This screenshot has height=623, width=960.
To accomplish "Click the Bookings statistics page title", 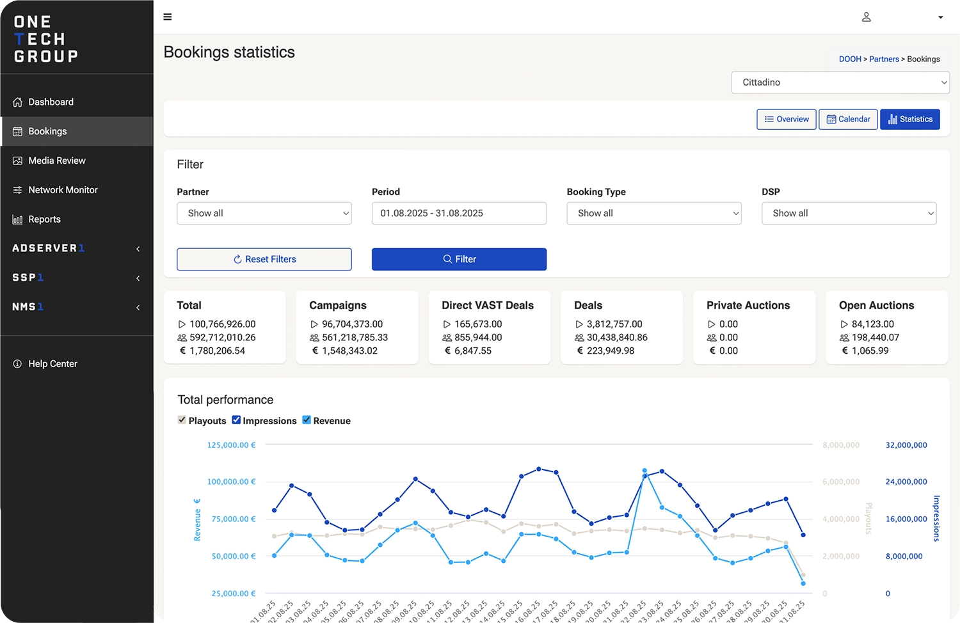I will [229, 52].
